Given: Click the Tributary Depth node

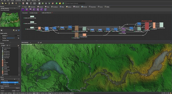Looking at the screenshot, I should pos(84,35).
